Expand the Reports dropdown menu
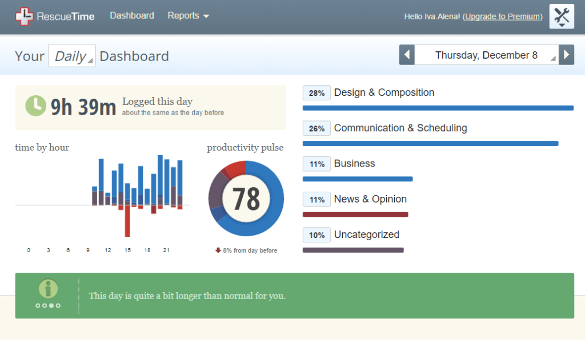585x340 pixels. click(x=189, y=15)
